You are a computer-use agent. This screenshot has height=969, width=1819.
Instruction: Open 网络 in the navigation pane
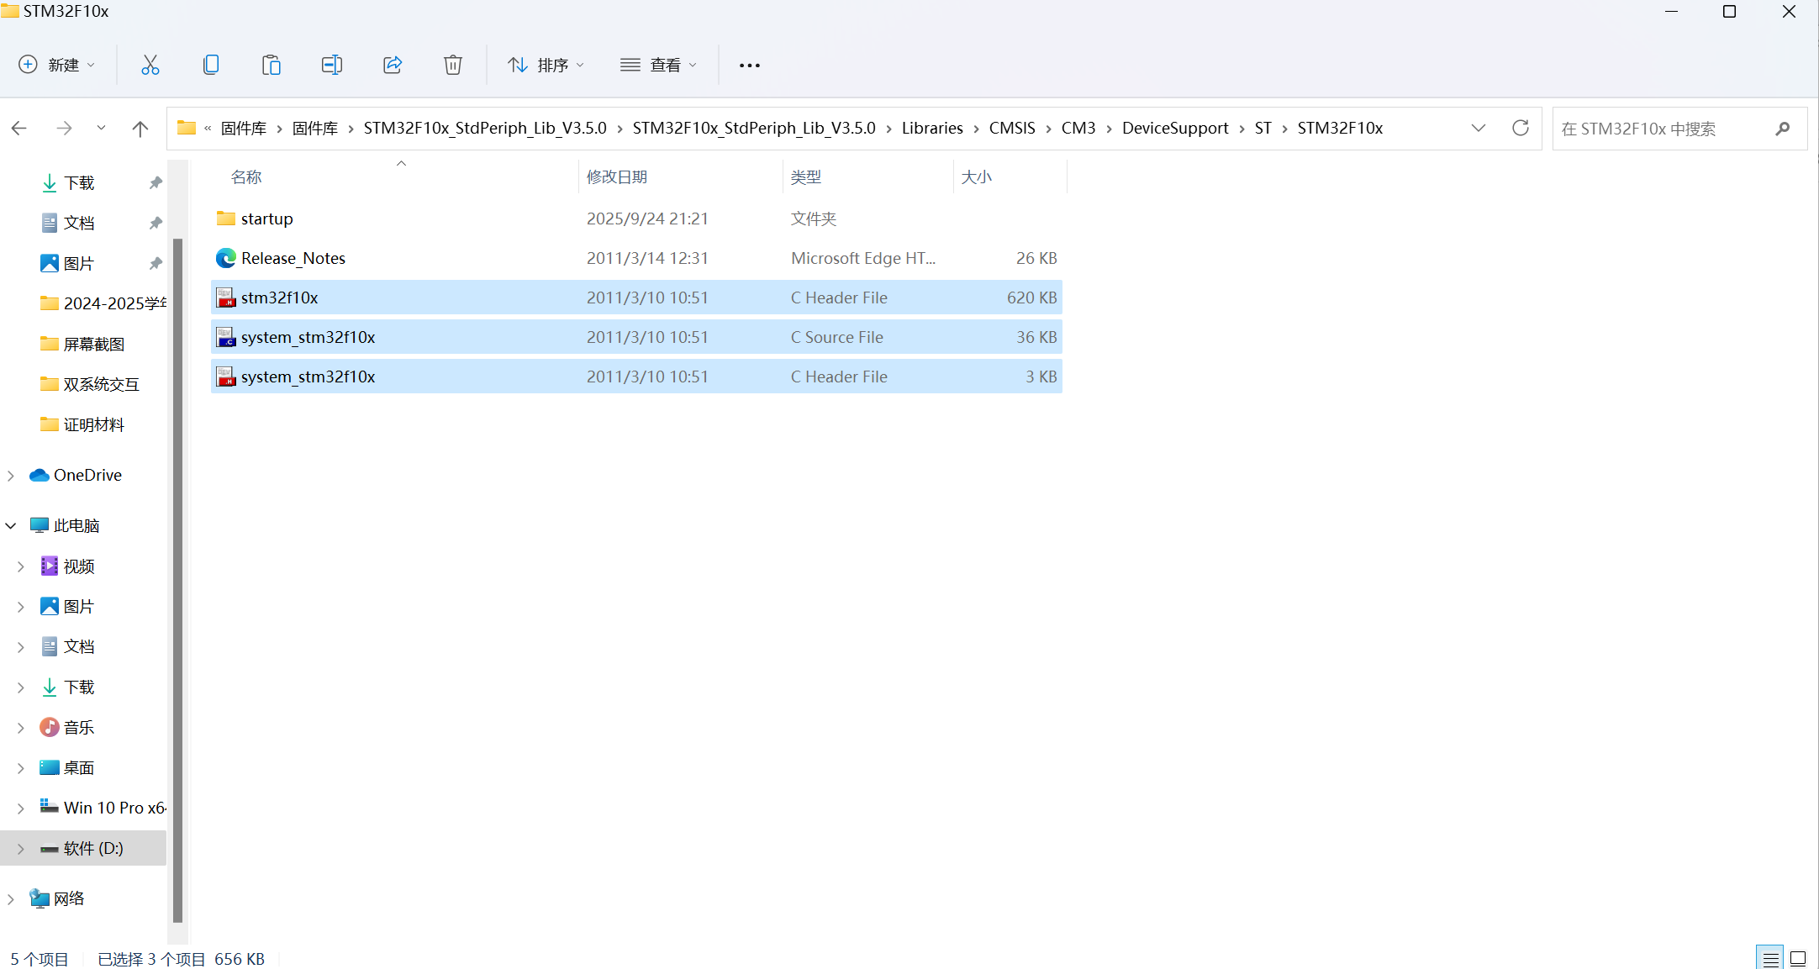point(57,898)
